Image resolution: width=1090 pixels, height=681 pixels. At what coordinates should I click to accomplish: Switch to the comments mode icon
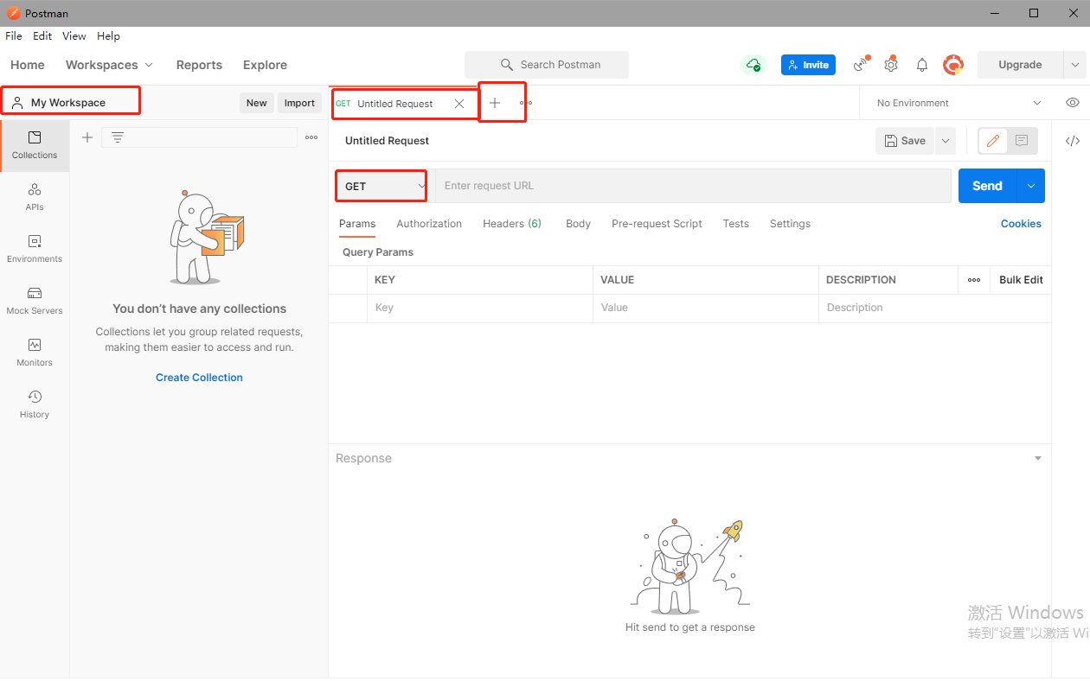tap(1022, 141)
